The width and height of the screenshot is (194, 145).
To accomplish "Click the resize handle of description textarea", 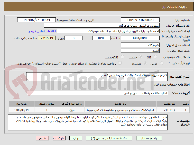I will (27, 80).
